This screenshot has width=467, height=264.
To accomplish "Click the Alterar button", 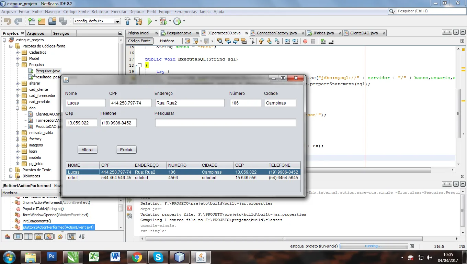I will 88,150.
